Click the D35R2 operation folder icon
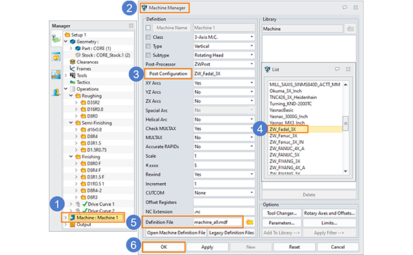This screenshot has height=255, width=413. pyautogui.click(x=83, y=102)
